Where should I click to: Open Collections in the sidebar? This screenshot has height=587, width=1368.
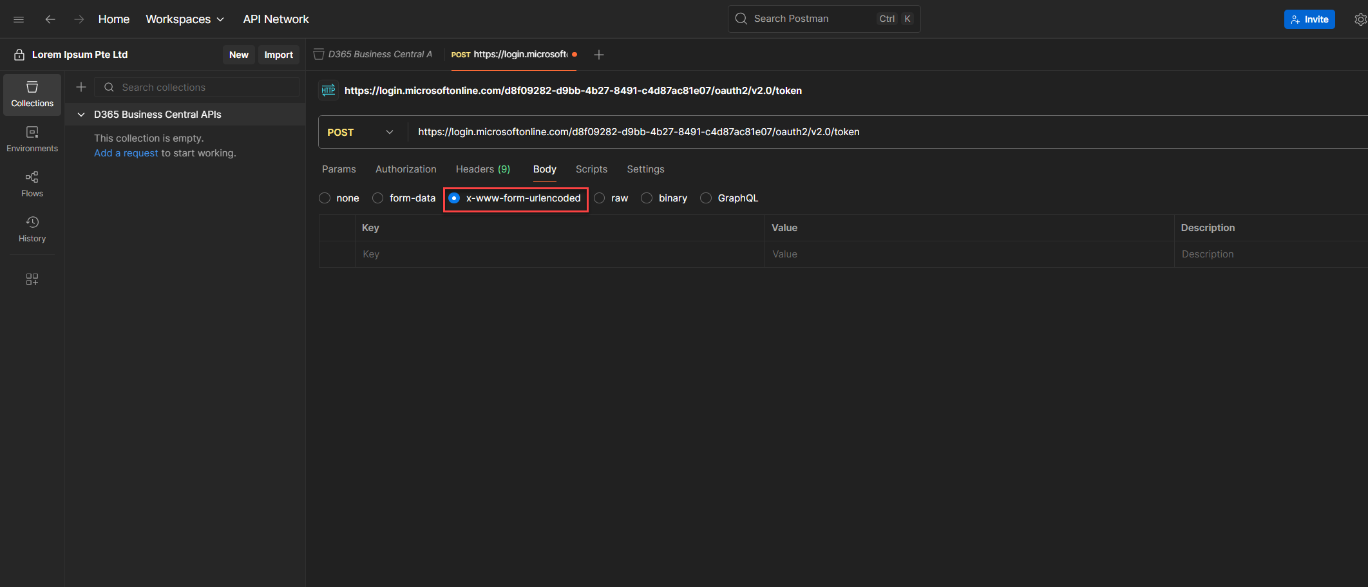32,95
